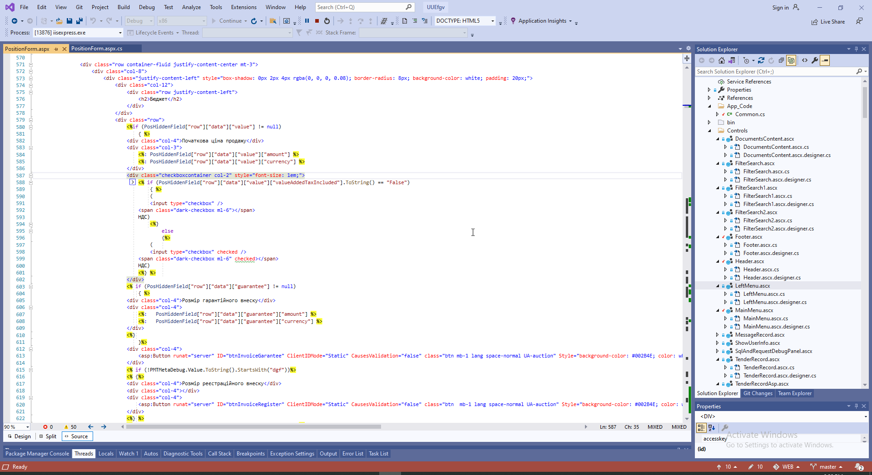Click the Live Share button
872x475 pixels.
coord(828,22)
